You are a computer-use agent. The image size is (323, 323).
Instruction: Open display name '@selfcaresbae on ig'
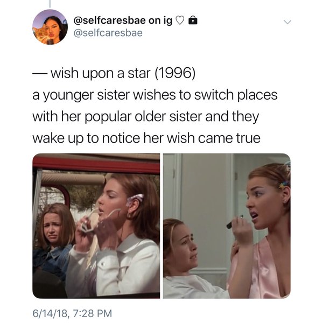coord(123,20)
